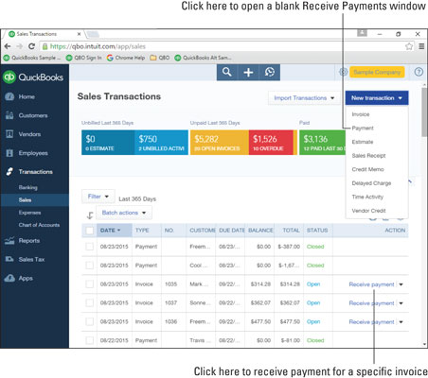This screenshot has width=428, height=378.
Task: Open the recent transactions clock icon
Action: 270,72
